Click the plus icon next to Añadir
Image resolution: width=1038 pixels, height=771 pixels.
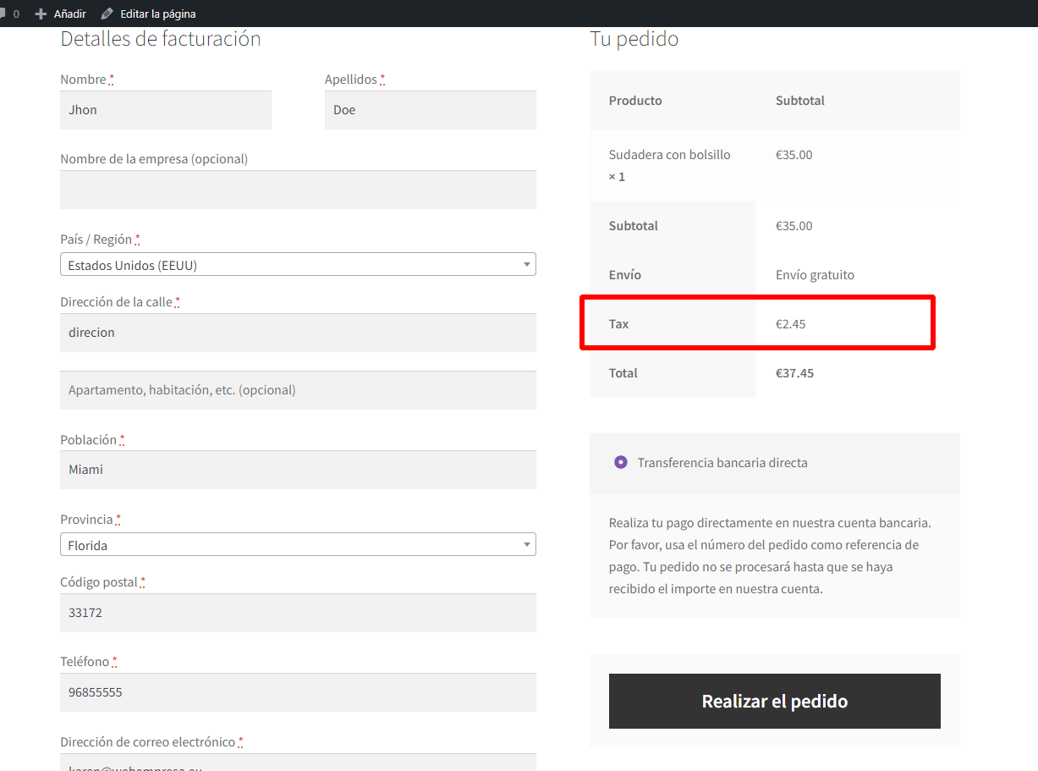coord(41,14)
